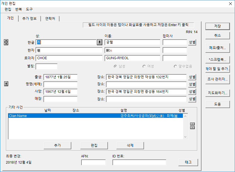Click 성별 button on the 사망 place row
Image resolution: width=235 pixels, height=172 pixels.
coord(192,92)
